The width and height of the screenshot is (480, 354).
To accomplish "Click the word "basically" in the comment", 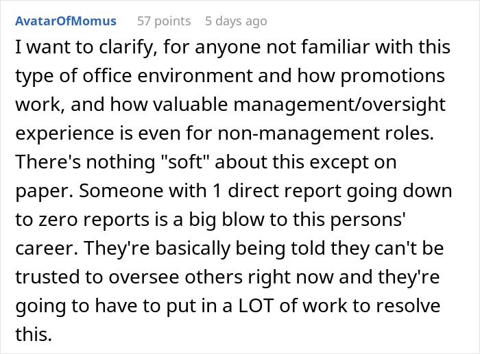I will (193, 248).
